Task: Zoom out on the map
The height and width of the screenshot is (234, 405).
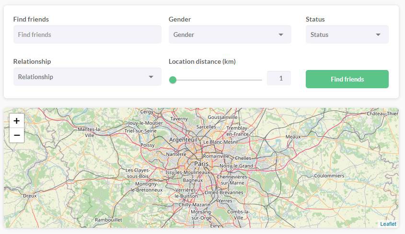Action: click(x=17, y=136)
